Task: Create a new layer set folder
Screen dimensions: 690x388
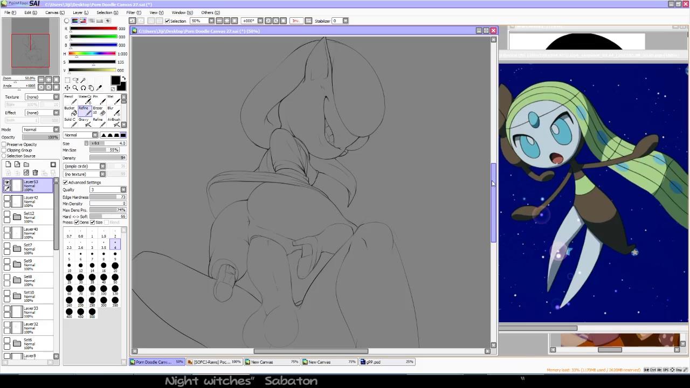Action: click(x=26, y=164)
